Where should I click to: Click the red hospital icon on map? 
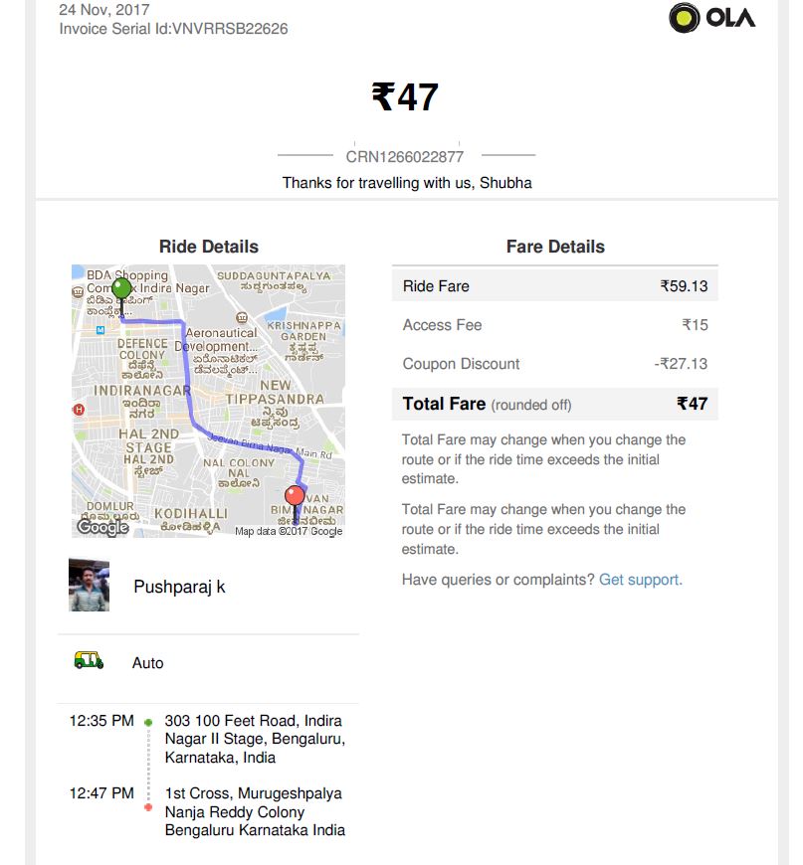point(80,409)
